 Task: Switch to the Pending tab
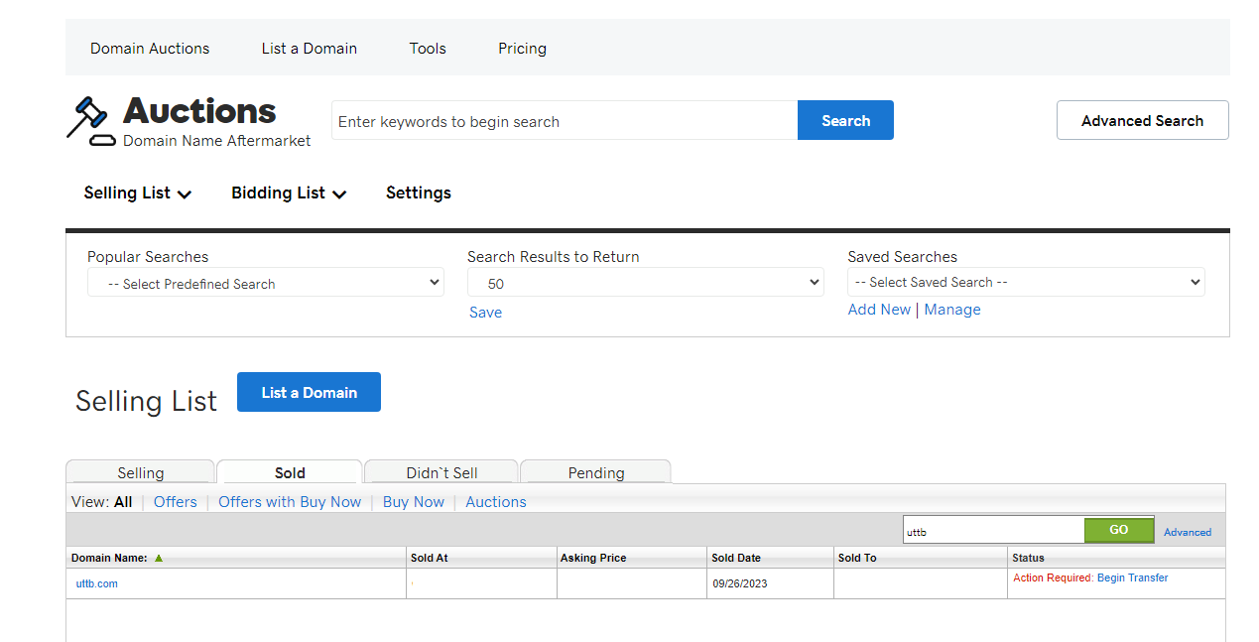click(596, 472)
